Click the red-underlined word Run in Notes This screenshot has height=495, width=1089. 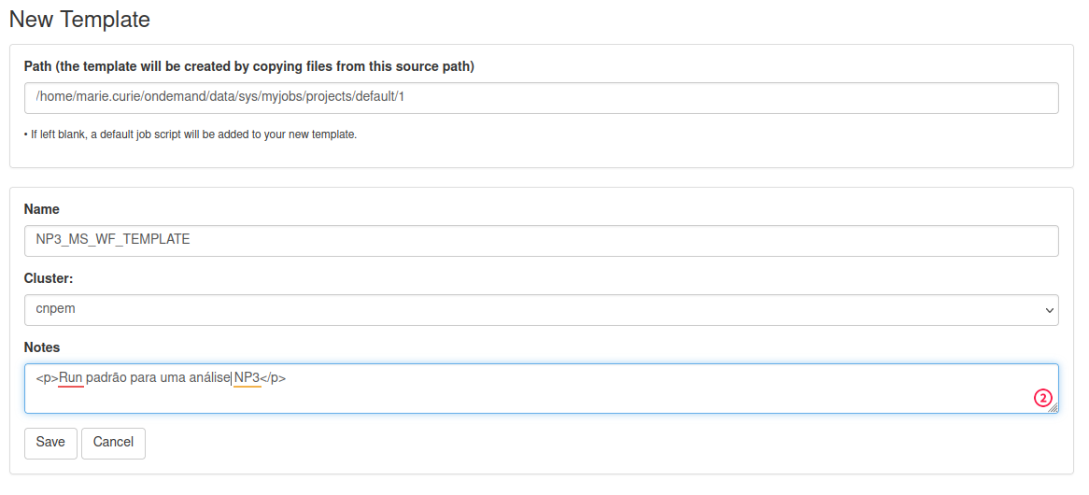tap(71, 377)
